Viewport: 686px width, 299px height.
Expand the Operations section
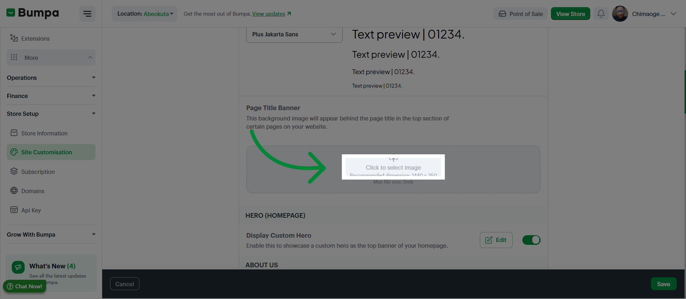[51, 78]
